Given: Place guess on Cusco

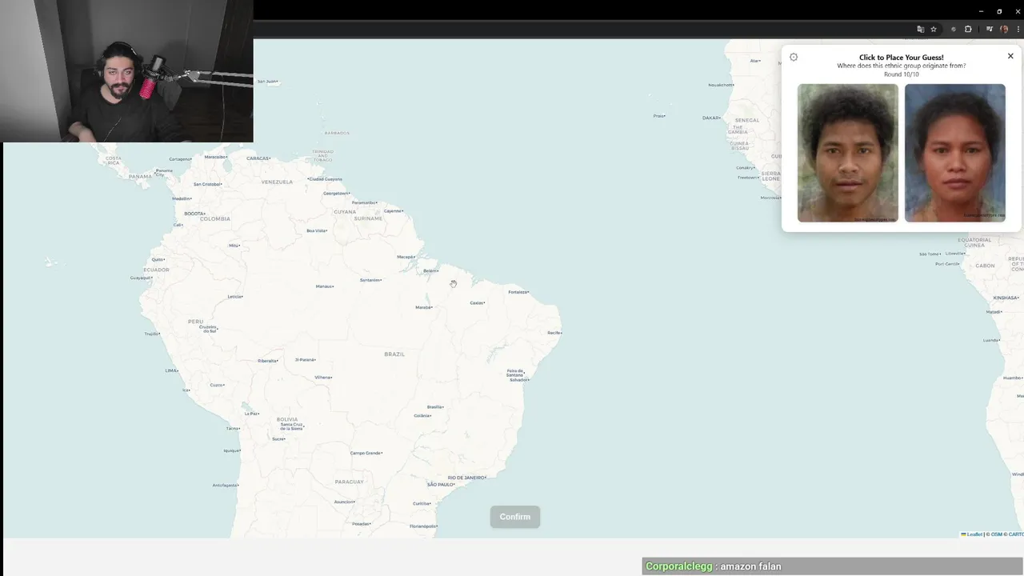Looking at the screenshot, I should point(217,385).
